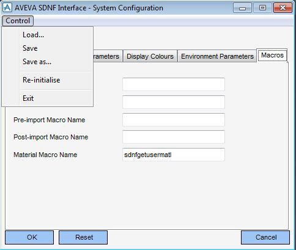Screen dimensions: 296x250
Task: Click the 'Post-import Macro Name' label
Action: pos(51,137)
